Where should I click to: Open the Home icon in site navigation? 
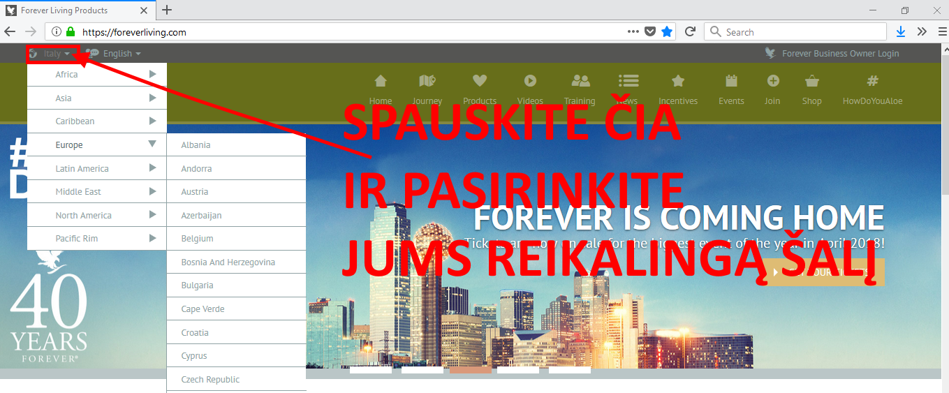381,81
